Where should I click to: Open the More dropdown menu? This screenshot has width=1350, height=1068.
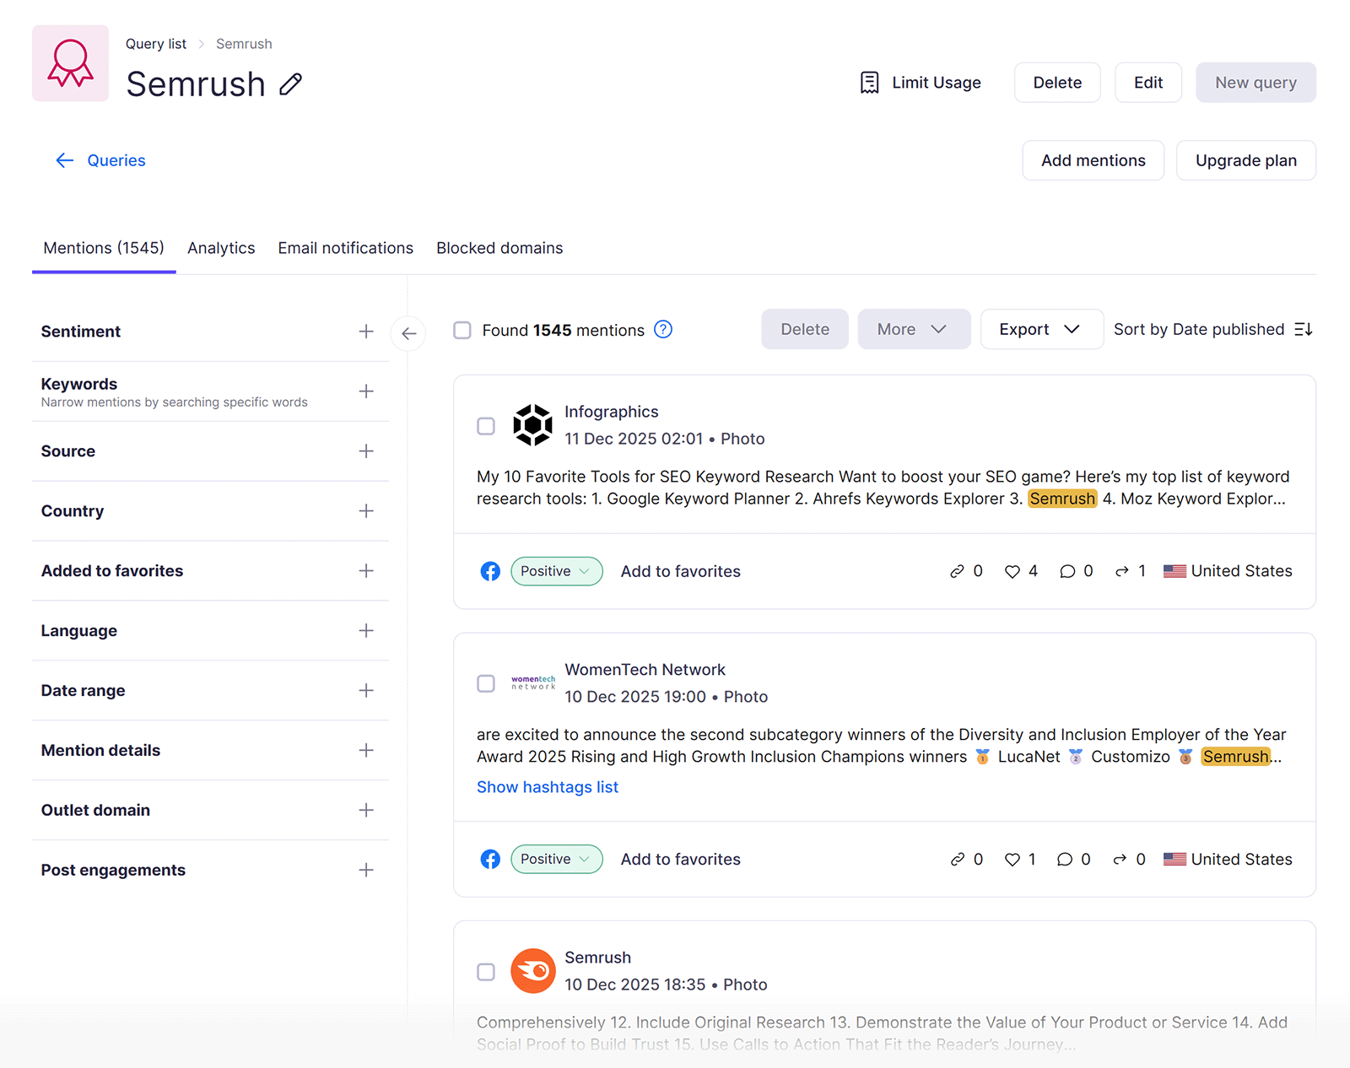pyautogui.click(x=914, y=329)
